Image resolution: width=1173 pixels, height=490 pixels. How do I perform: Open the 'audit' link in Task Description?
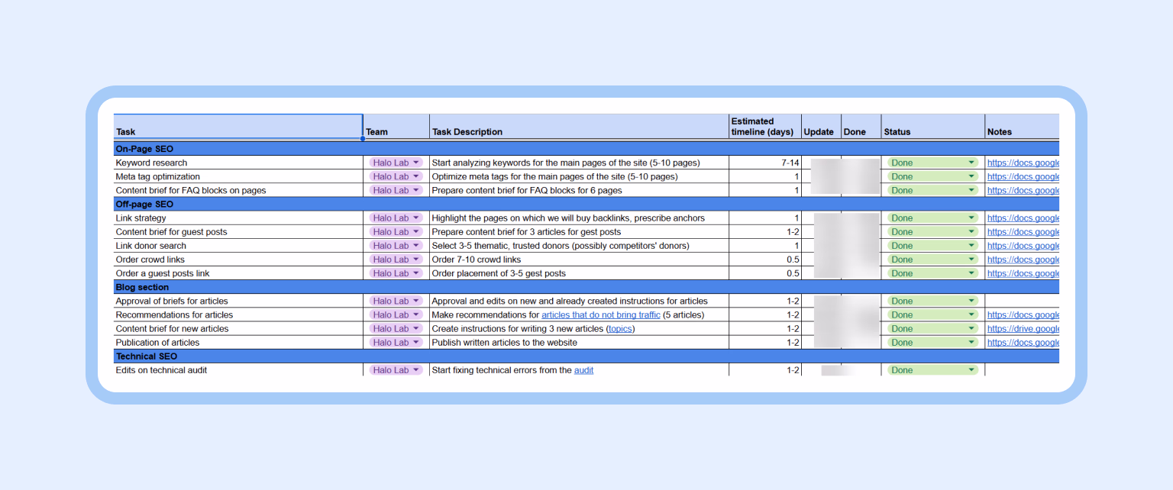tap(583, 370)
